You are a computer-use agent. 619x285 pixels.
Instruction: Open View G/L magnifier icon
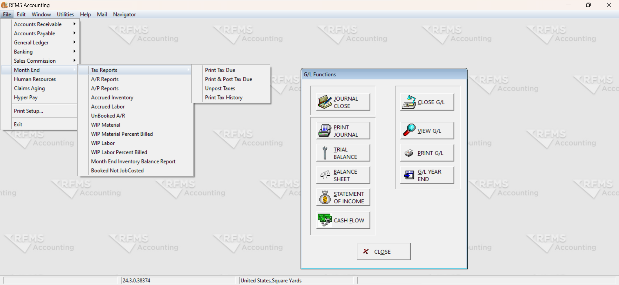pyautogui.click(x=426, y=130)
